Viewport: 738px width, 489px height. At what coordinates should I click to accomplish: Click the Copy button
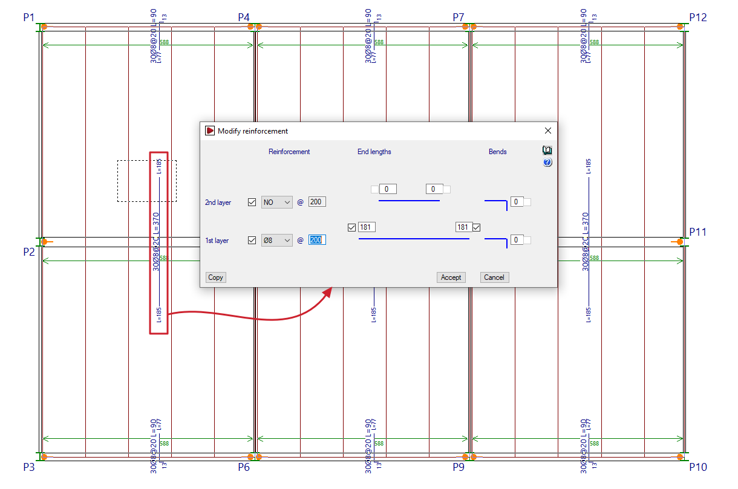tap(215, 277)
